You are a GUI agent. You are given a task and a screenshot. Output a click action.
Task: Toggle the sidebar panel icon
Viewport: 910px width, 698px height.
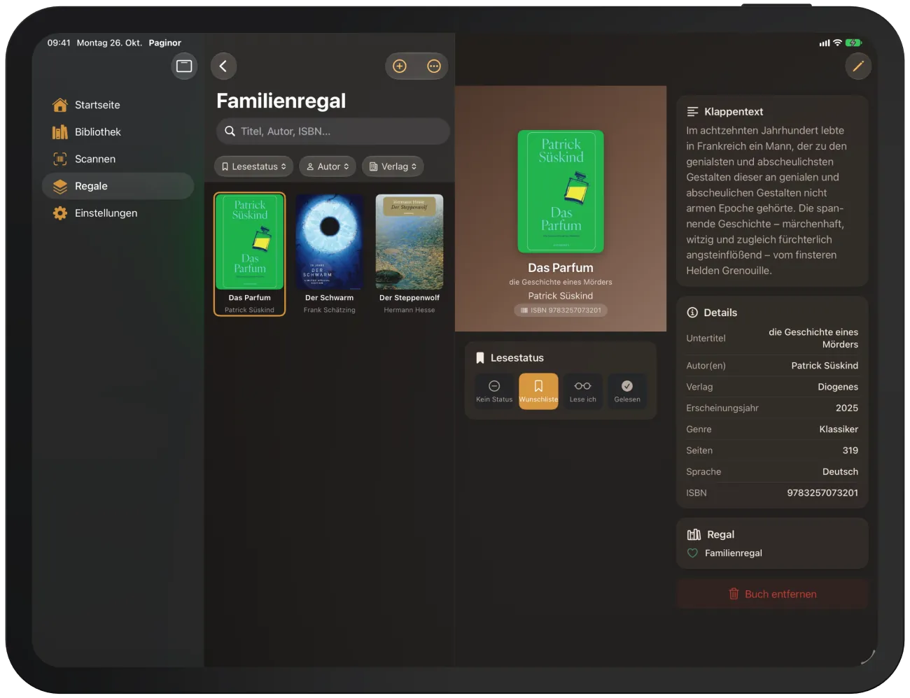[184, 66]
